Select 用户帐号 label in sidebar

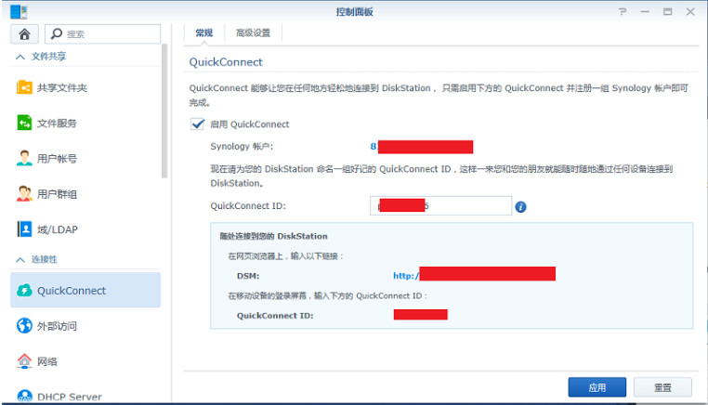pos(57,159)
